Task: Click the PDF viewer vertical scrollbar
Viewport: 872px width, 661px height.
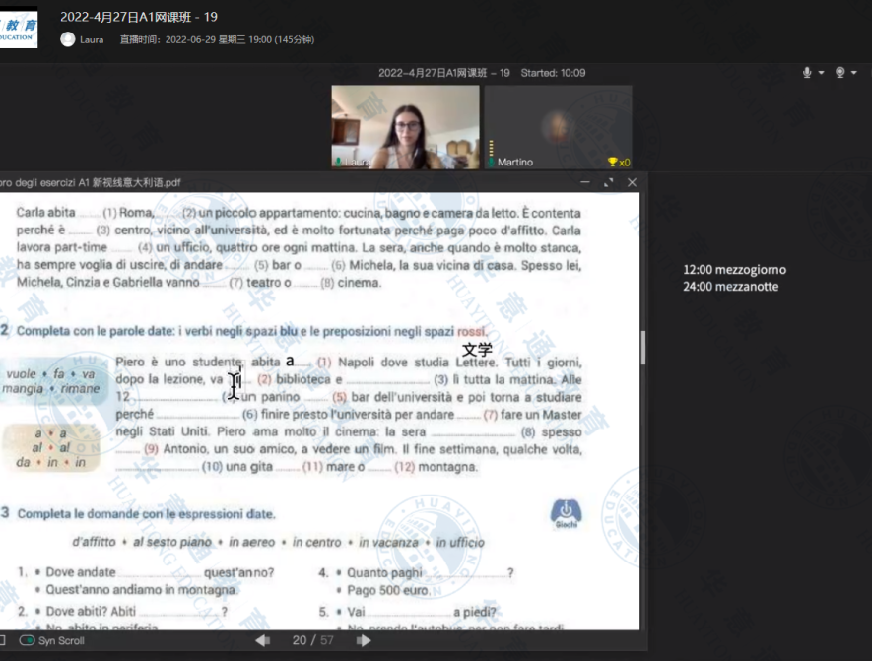Action: [x=643, y=348]
